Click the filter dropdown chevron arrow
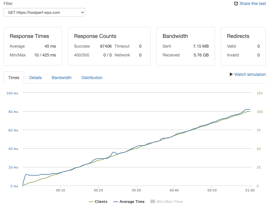269x207 pixels. pyautogui.click(x=82, y=12)
